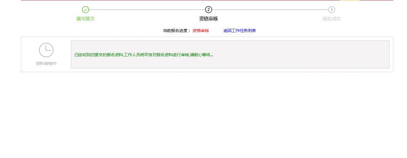Select the 报名成功 step label

[x=331, y=19]
